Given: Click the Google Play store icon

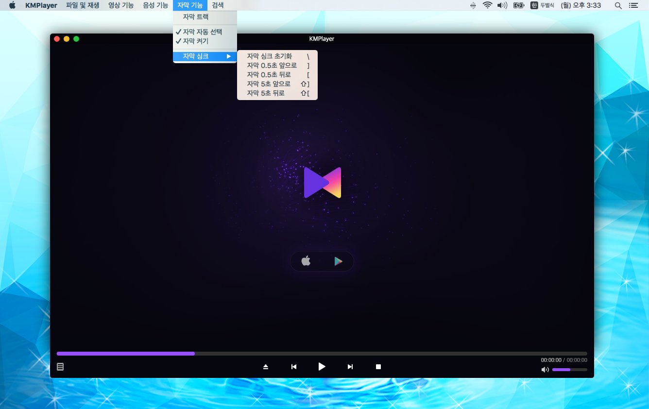Looking at the screenshot, I should click(x=338, y=261).
